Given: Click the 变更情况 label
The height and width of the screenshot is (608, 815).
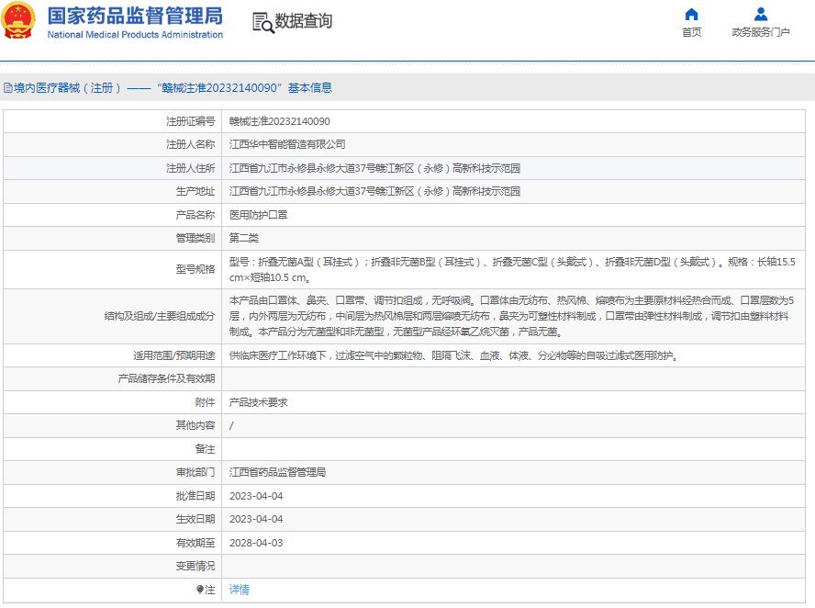Looking at the screenshot, I should 195,566.
